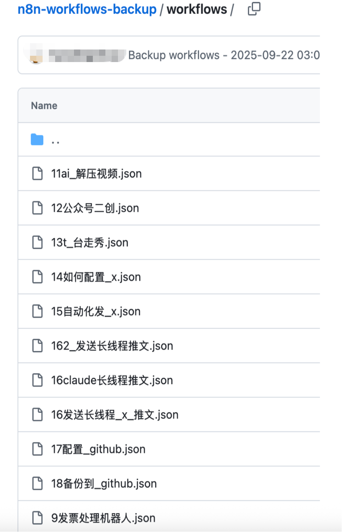Open 13t_台走秀.json file
342x532 pixels.
click(90, 243)
